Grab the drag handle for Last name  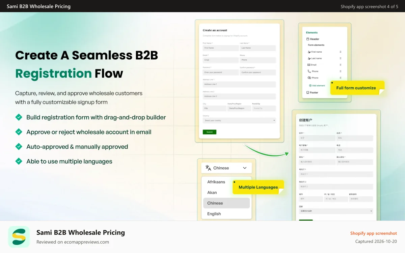point(341,58)
